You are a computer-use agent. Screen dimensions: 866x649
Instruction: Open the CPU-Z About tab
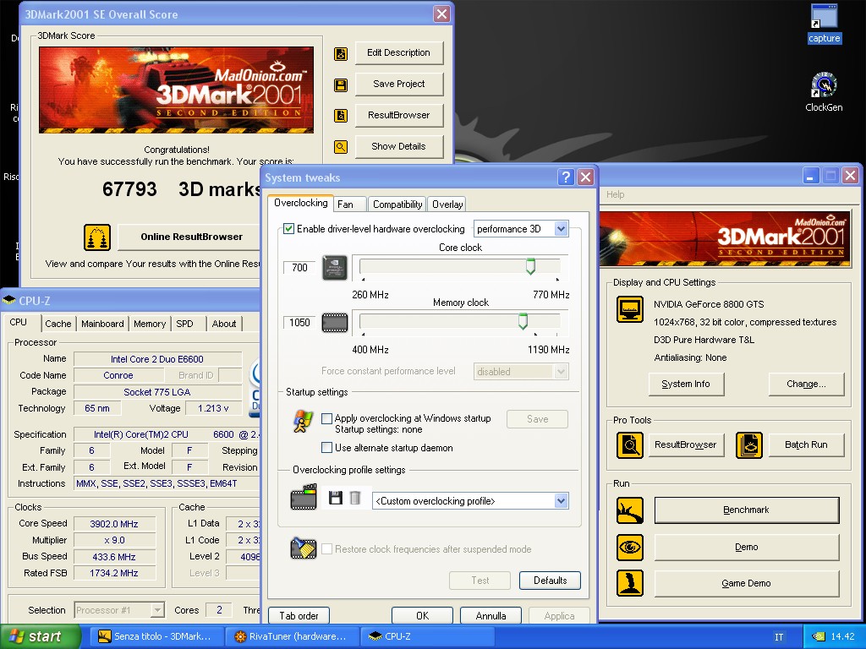(x=224, y=324)
